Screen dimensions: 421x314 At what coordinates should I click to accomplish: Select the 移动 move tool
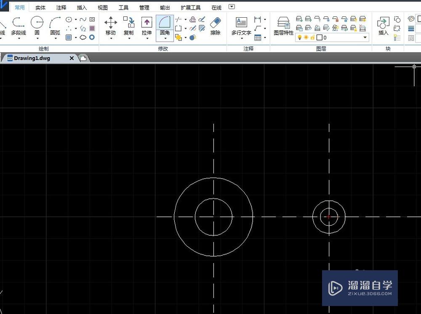(111, 26)
